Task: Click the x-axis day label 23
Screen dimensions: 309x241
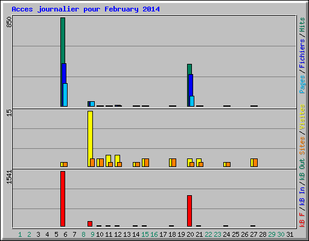Action: pos(217,234)
